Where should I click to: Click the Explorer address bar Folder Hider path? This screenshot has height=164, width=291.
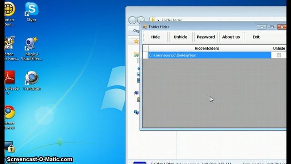[x=172, y=20]
